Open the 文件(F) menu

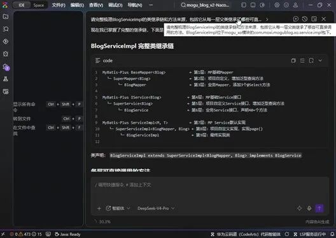[x=59, y=5]
